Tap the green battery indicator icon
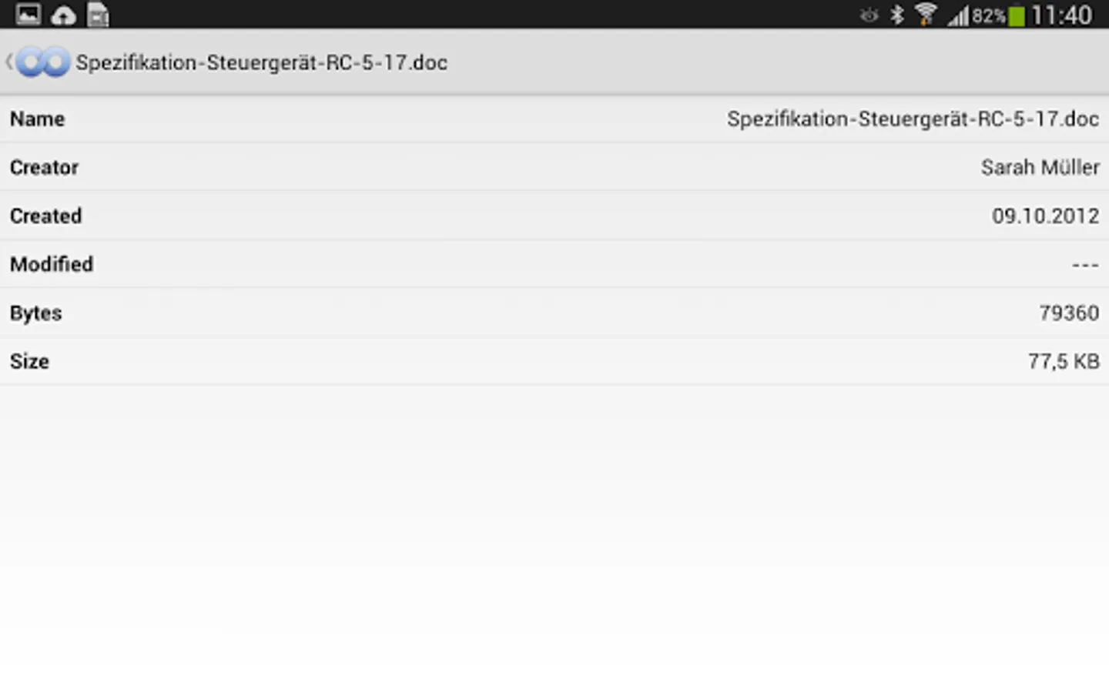 pos(1017,15)
